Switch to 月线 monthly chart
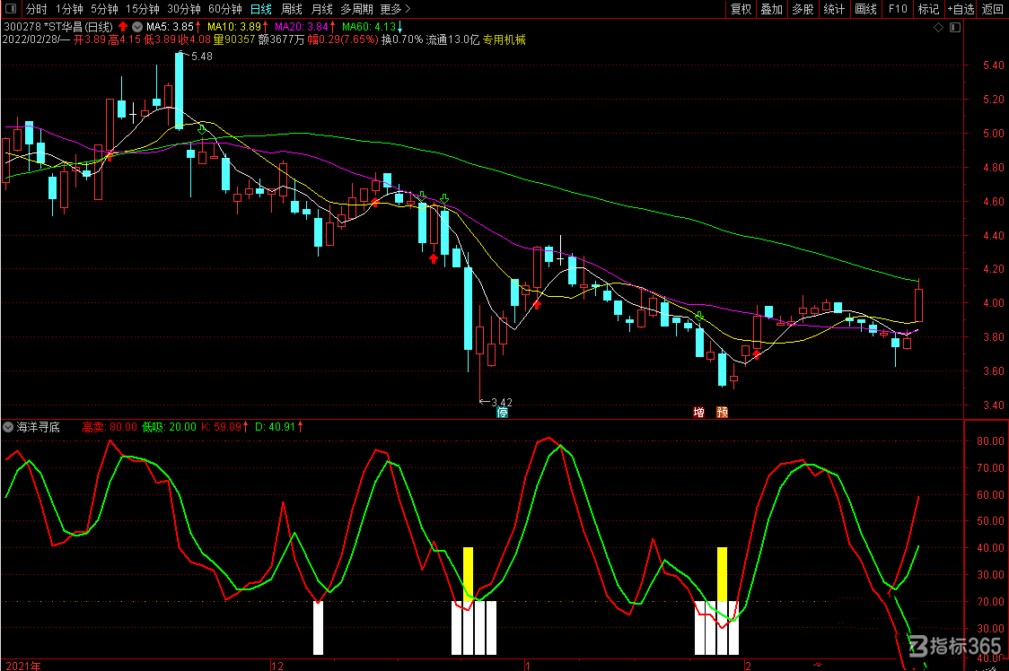The height and width of the screenshot is (671, 1009). (321, 9)
